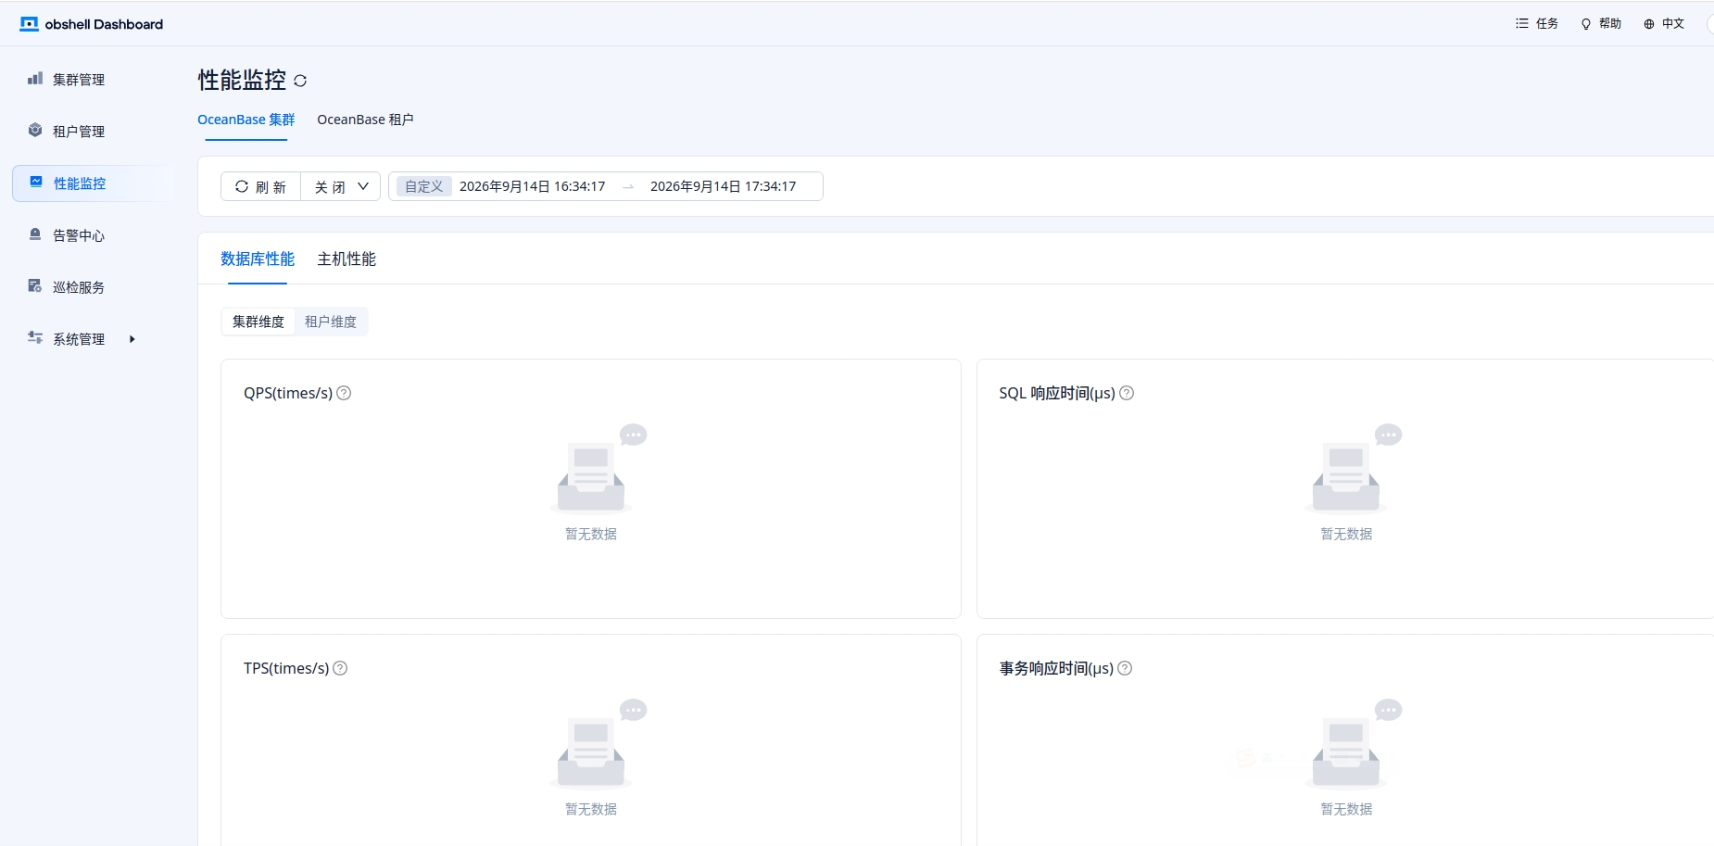Click the 事务响应时间 help icon
This screenshot has height=846, width=1714.
point(1125,668)
